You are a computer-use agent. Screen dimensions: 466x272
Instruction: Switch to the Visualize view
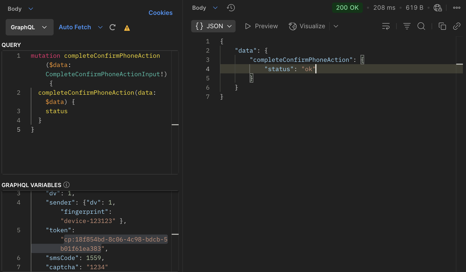307,26
